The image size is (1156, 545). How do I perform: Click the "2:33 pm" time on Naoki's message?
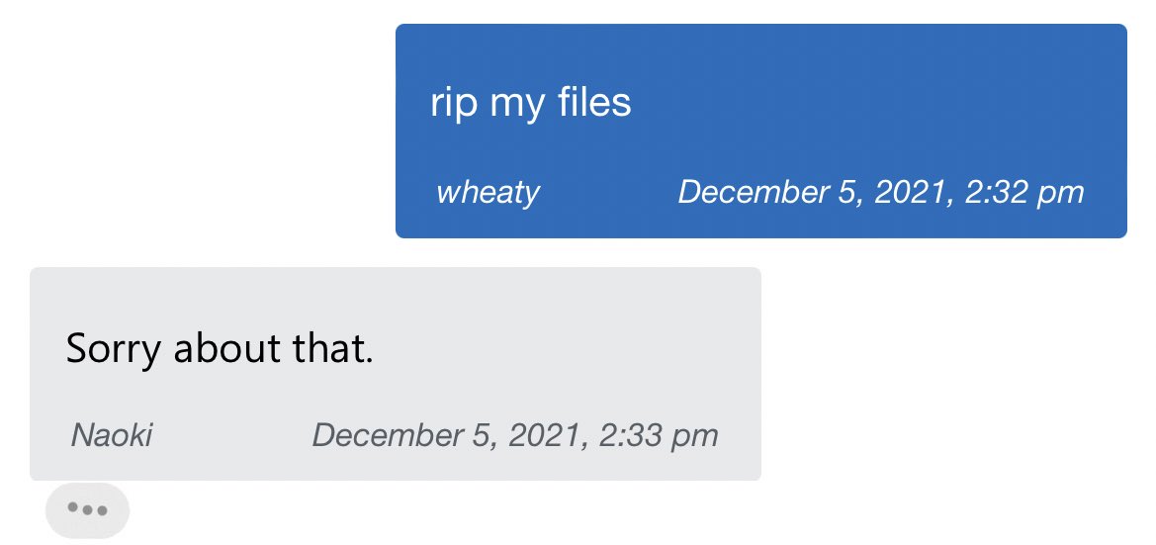click(656, 435)
